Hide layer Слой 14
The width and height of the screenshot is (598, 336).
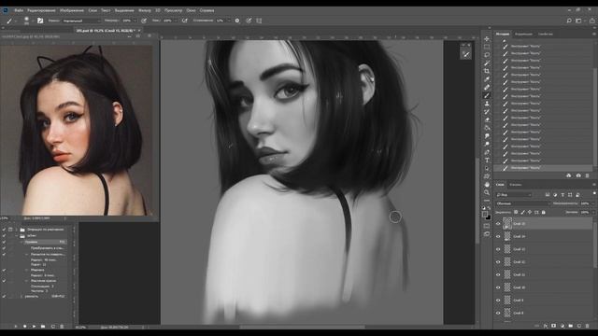point(498,236)
